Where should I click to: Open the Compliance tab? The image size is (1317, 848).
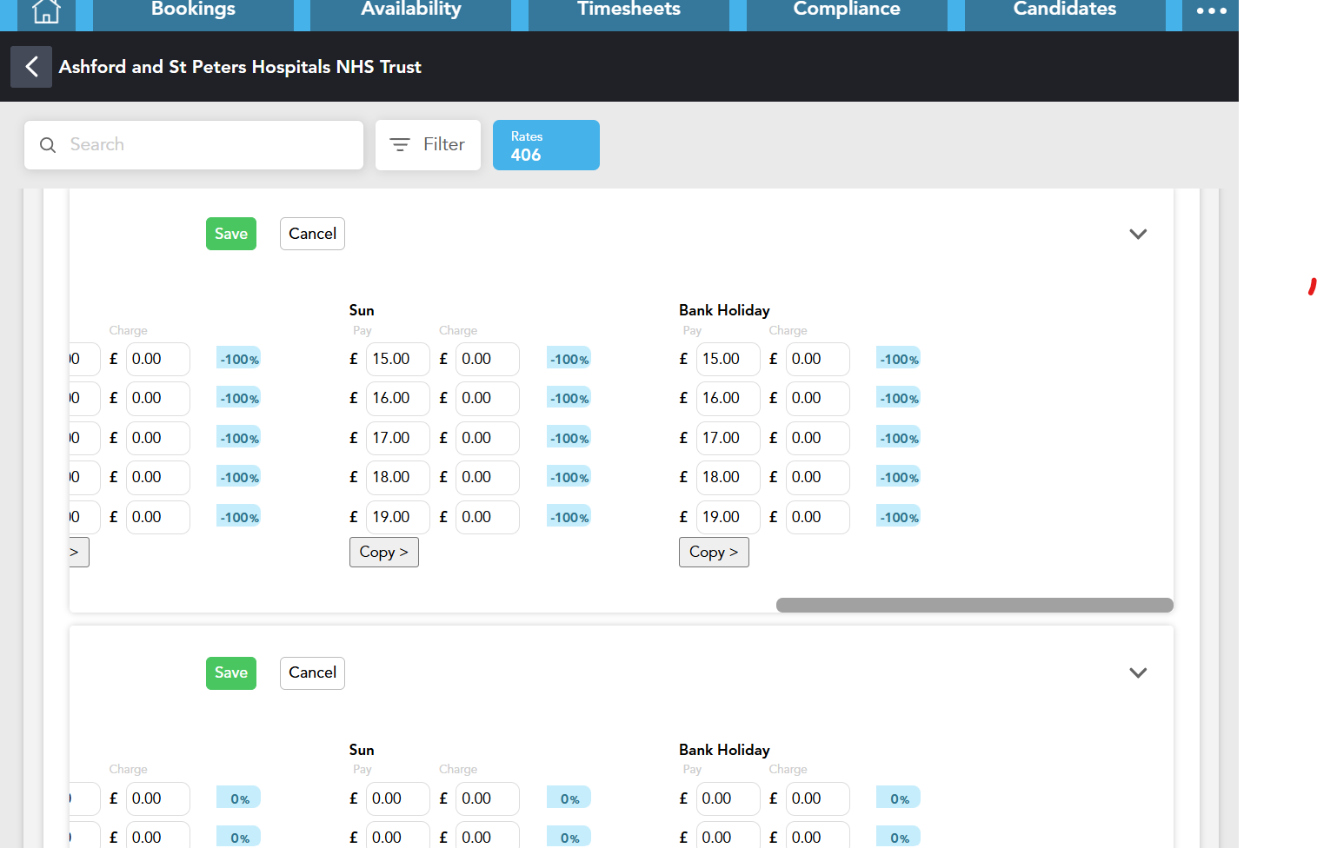pos(846,10)
